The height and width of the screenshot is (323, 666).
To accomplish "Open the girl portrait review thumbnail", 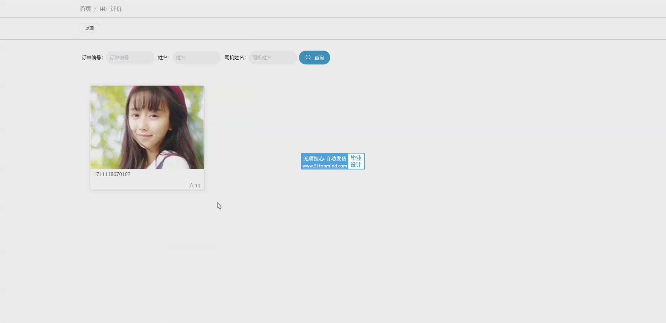I will coord(147,127).
